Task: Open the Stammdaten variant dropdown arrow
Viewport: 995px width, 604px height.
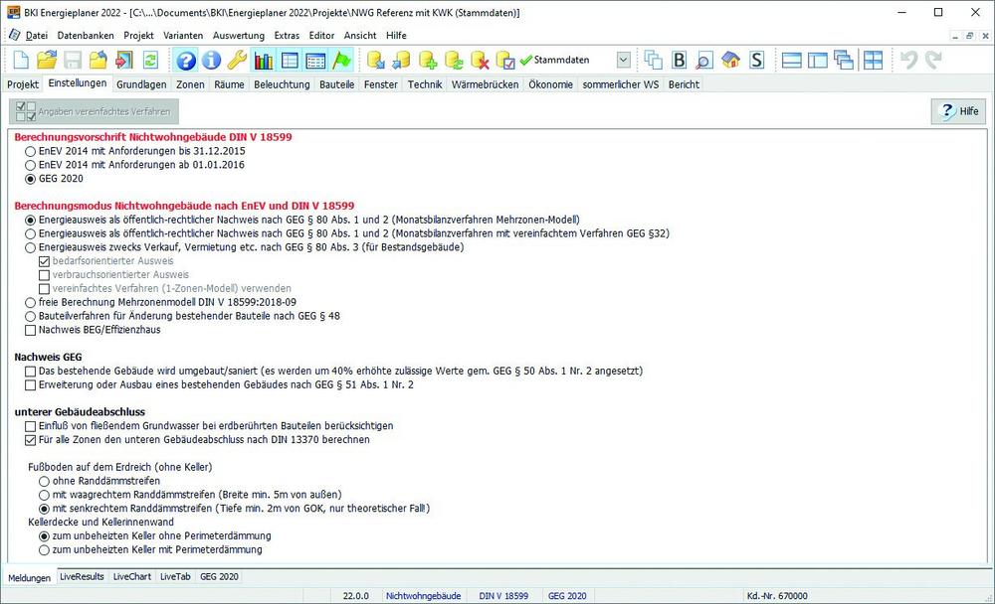Action: click(x=623, y=61)
